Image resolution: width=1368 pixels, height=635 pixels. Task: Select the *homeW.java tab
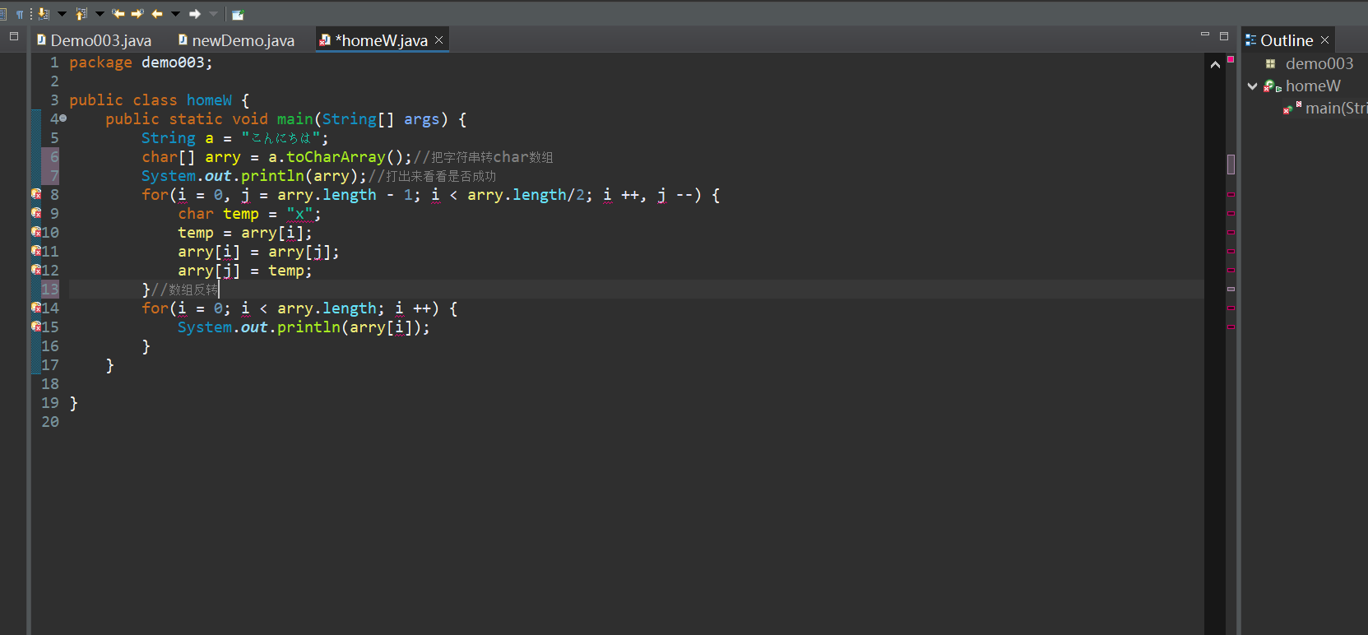click(x=381, y=40)
